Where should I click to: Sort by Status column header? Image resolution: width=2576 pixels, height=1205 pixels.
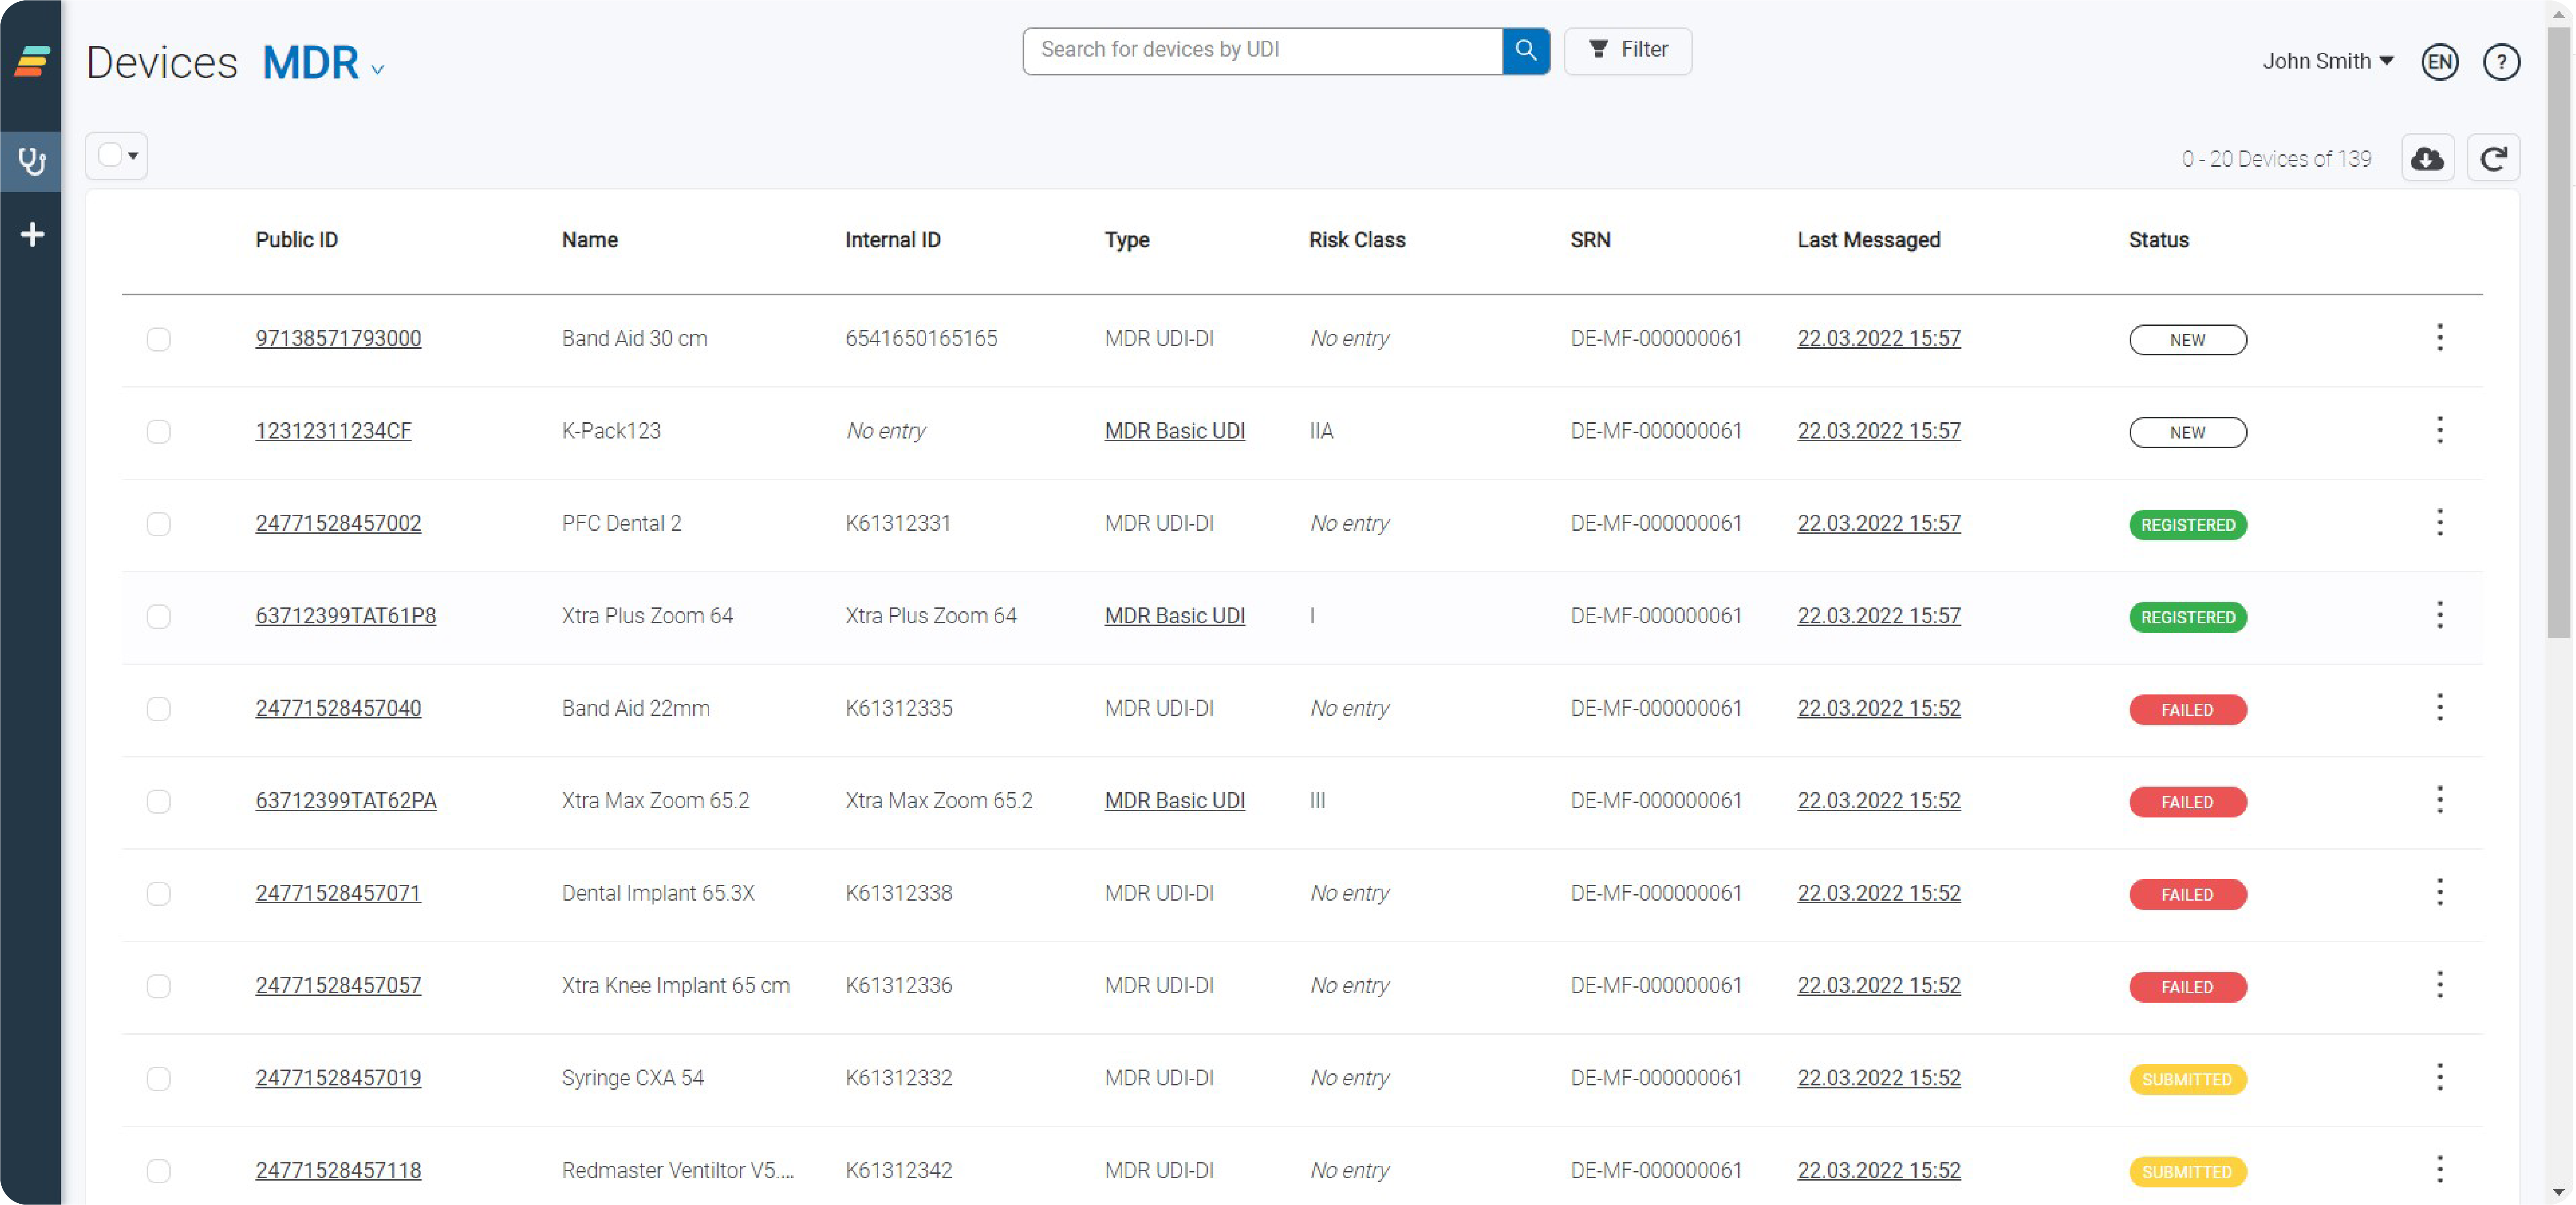point(2158,240)
